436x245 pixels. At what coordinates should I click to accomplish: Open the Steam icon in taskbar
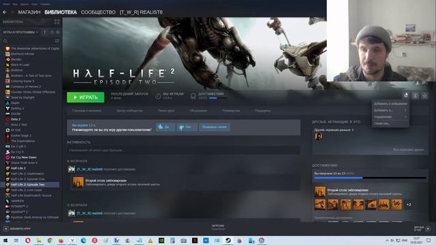228,240
